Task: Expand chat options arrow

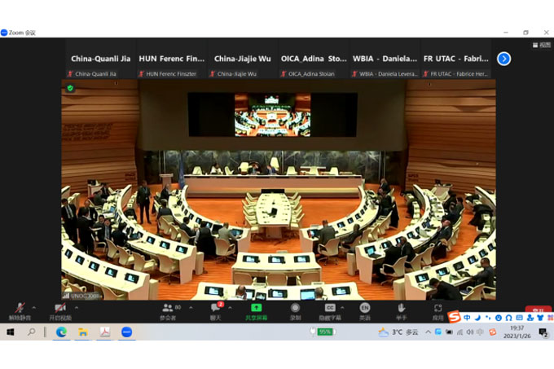Action: coord(230,308)
